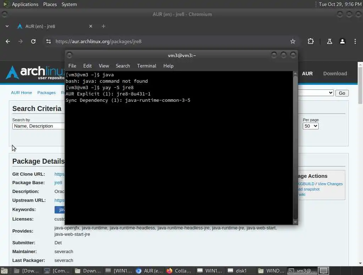
Task: Open the Search by Name, Description dropdown
Action: coord(38,126)
